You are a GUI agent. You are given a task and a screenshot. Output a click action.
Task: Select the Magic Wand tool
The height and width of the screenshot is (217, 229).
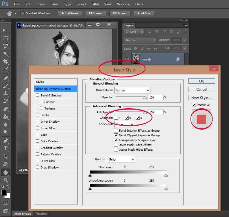click(x=6, y=54)
